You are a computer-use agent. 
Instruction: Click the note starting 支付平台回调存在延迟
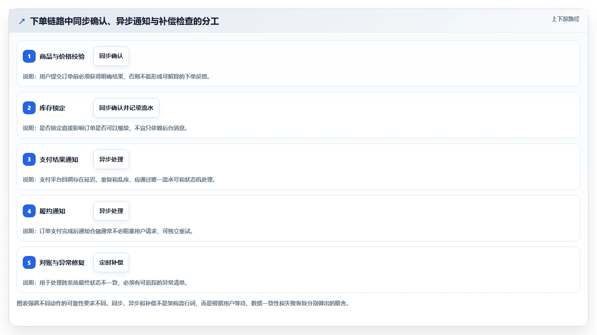pos(119,180)
